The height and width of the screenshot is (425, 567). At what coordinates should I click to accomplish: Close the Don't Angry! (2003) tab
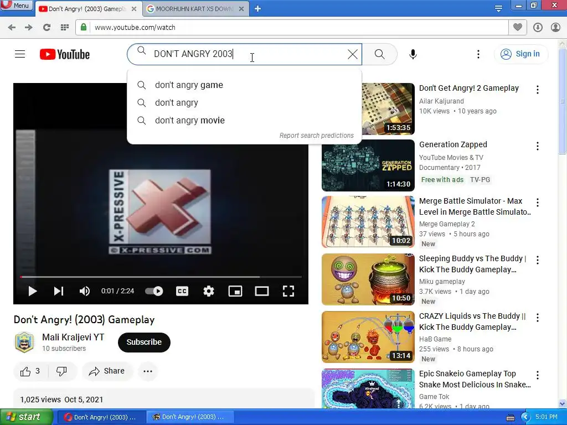click(x=134, y=9)
